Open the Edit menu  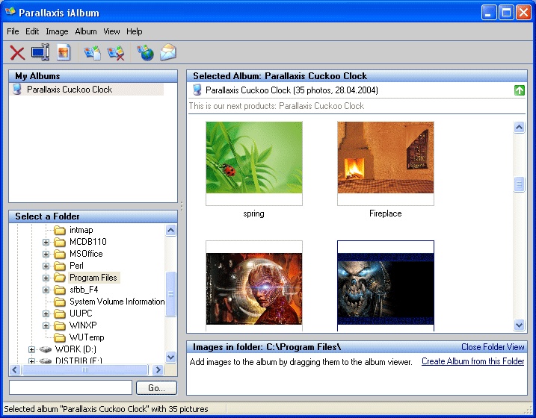(32, 31)
